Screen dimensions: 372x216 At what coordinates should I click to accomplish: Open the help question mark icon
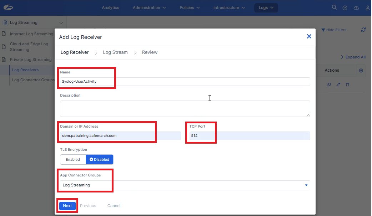pyautogui.click(x=345, y=8)
